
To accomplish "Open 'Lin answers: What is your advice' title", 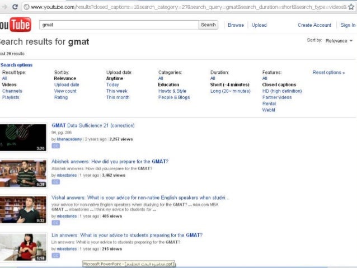I will click(x=127, y=235).
